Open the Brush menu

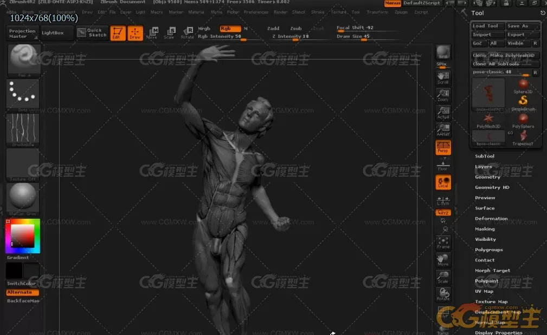tap(28, 12)
